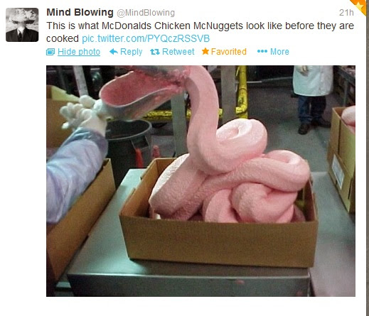369x316 pixels.
Task: Unfavorite via the Favorited text label
Action: pyautogui.click(x=229, y=52)
